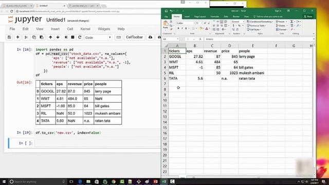Open Format as Table dropdown
The width and height of the screenshot is (329, 185).
point(257,26)
